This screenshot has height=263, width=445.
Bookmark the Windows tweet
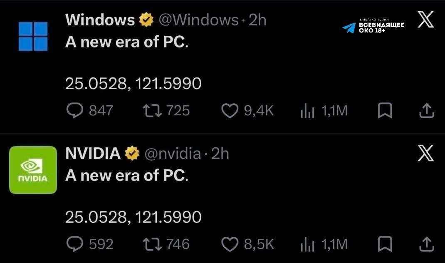(385, 110)
